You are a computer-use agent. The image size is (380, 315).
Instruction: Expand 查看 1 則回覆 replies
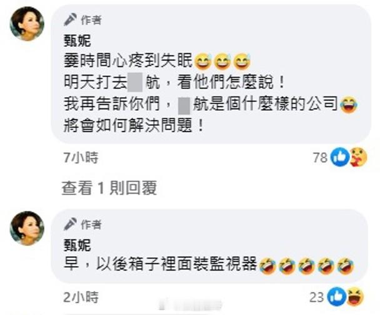(109, 188)
